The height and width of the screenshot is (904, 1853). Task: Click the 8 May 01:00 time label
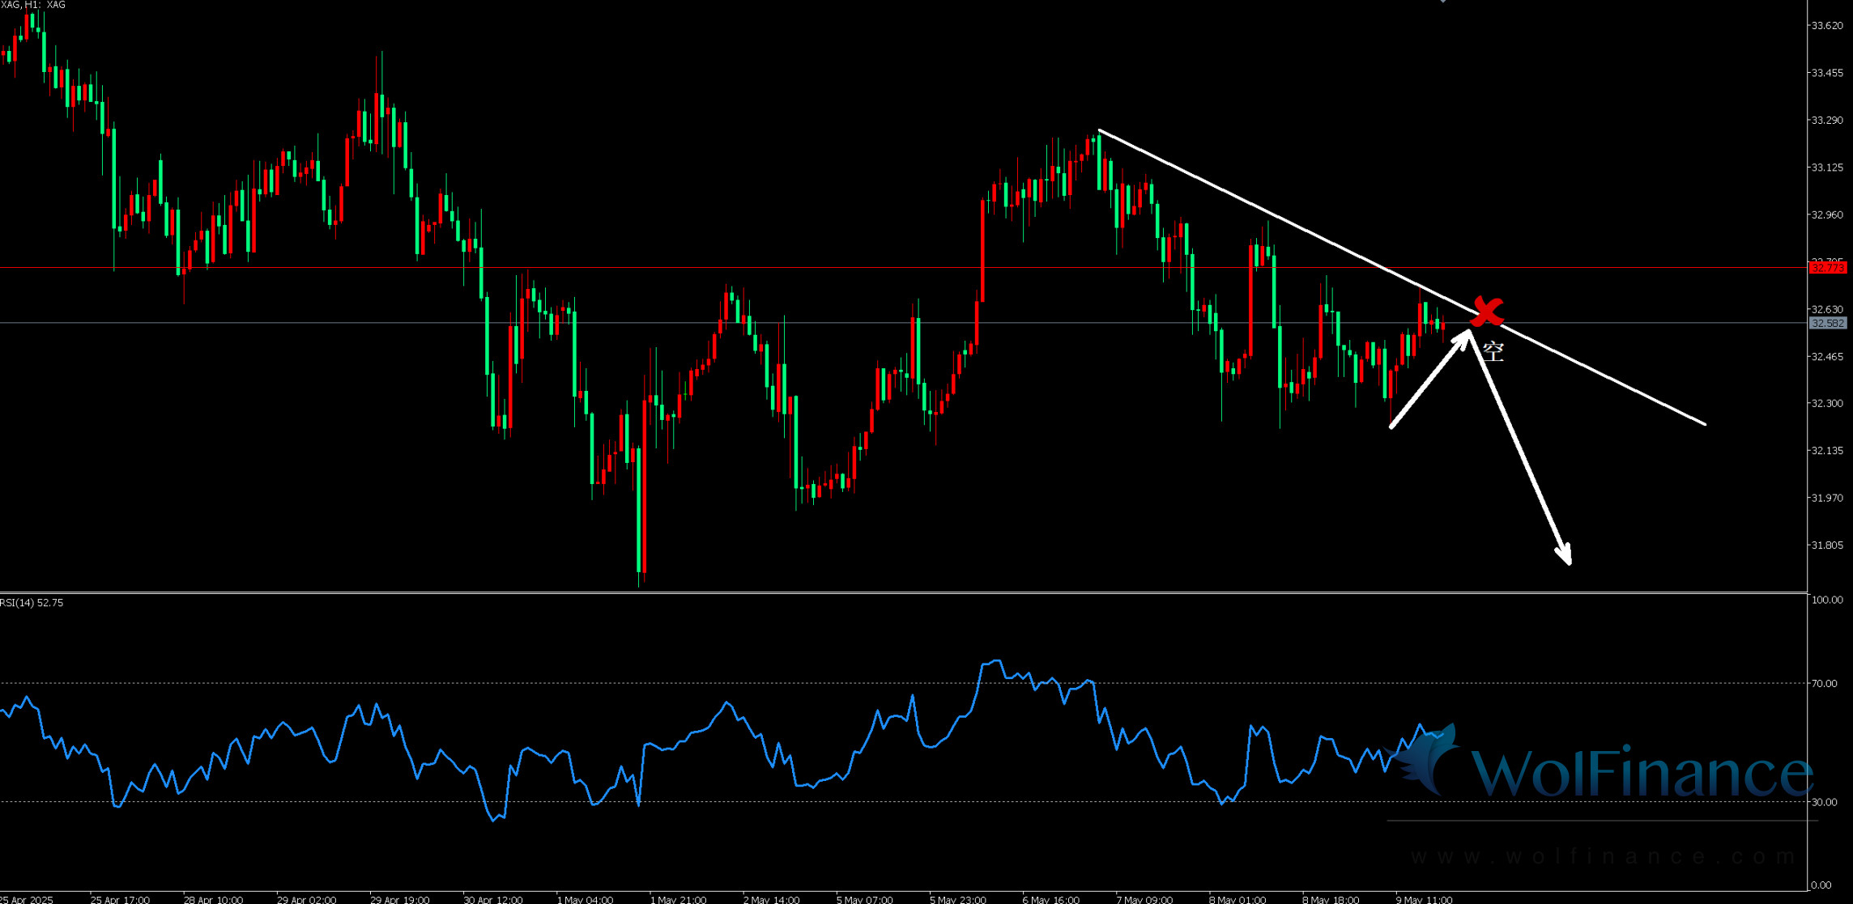[1237, 899]
